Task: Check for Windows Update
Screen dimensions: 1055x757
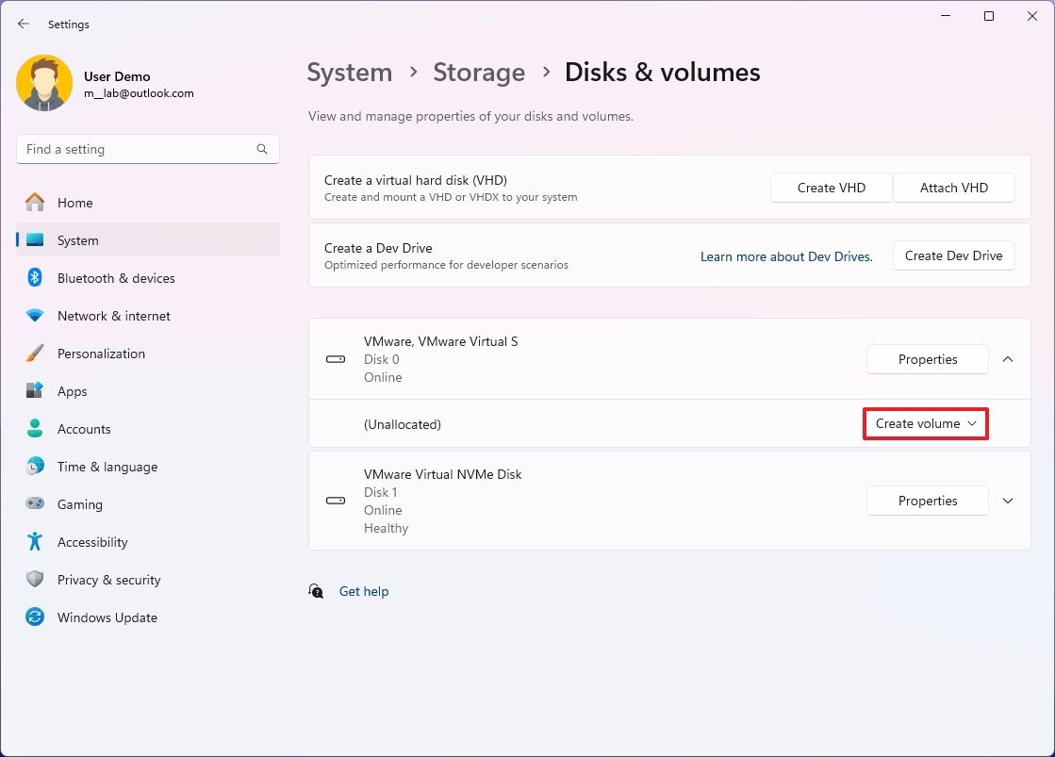Action: pyautogui.click(x=107, y=617)
